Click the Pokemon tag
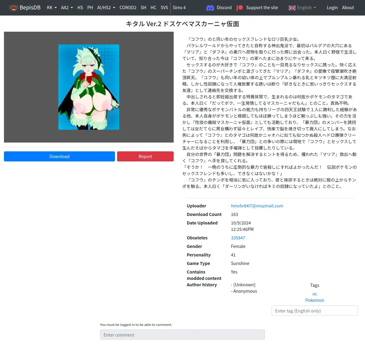This screenshot has width=365, height=346. click(315, 300)
